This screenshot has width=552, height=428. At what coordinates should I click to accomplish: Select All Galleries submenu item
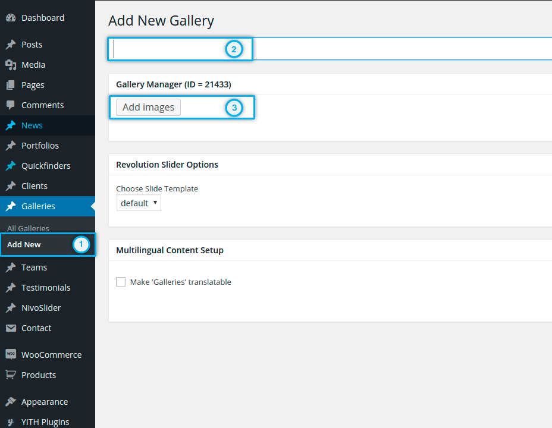coord(28,228)
